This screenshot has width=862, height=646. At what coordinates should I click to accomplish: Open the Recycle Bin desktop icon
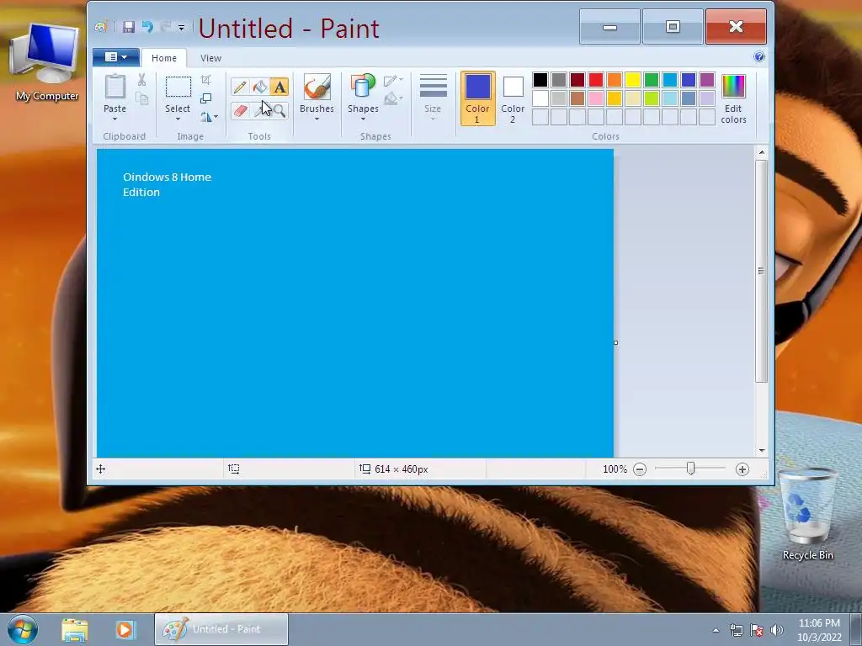tap(807, 514)
